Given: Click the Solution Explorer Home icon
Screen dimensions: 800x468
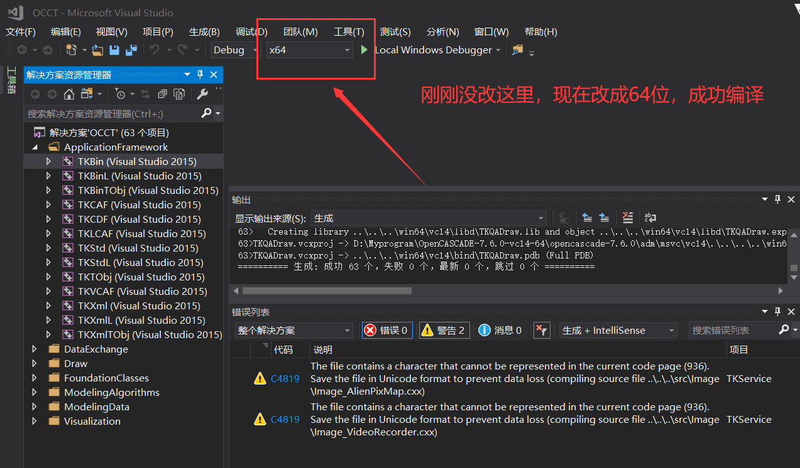Looking at the screenshot, I should click(69, 94).
